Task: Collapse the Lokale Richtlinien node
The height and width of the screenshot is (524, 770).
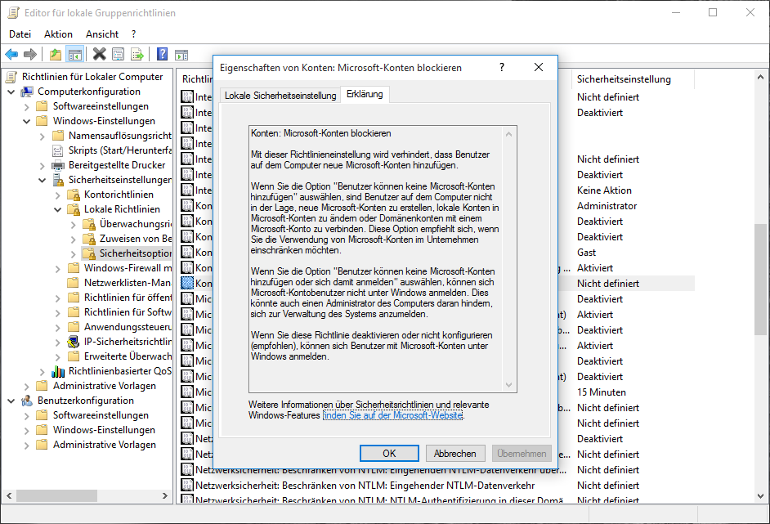Action: (57, 210)
